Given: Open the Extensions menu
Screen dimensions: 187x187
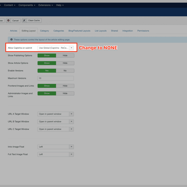Looking at the screenshot, I should click(x=46, y=5).
